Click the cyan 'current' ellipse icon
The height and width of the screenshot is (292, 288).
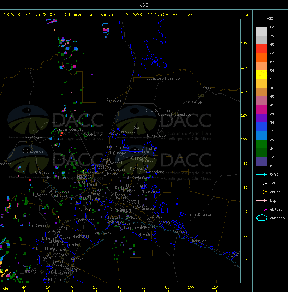262,218
